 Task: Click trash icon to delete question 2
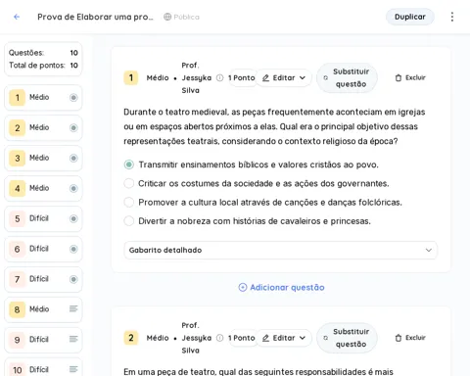pyautogui.click(x=399, y=338)
